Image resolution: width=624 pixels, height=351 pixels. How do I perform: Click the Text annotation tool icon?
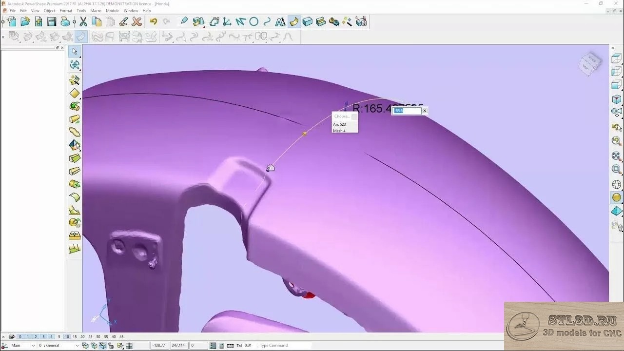coord(280,21)
